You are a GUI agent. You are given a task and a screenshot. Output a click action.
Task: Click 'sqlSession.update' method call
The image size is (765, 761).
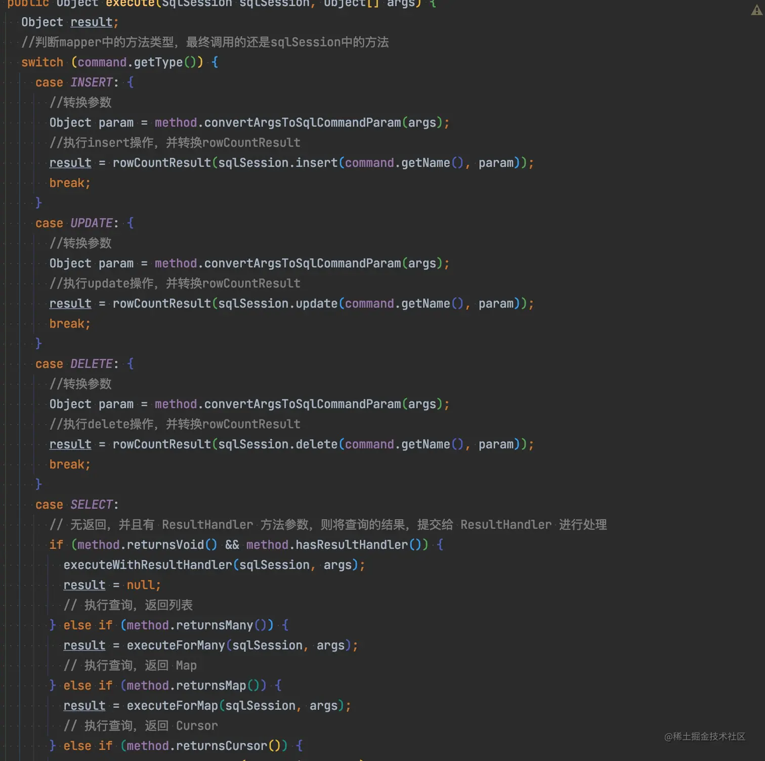click(278, 303)
